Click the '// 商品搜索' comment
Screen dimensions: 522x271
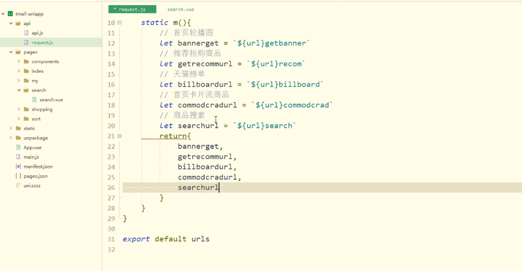coord(183,115)
